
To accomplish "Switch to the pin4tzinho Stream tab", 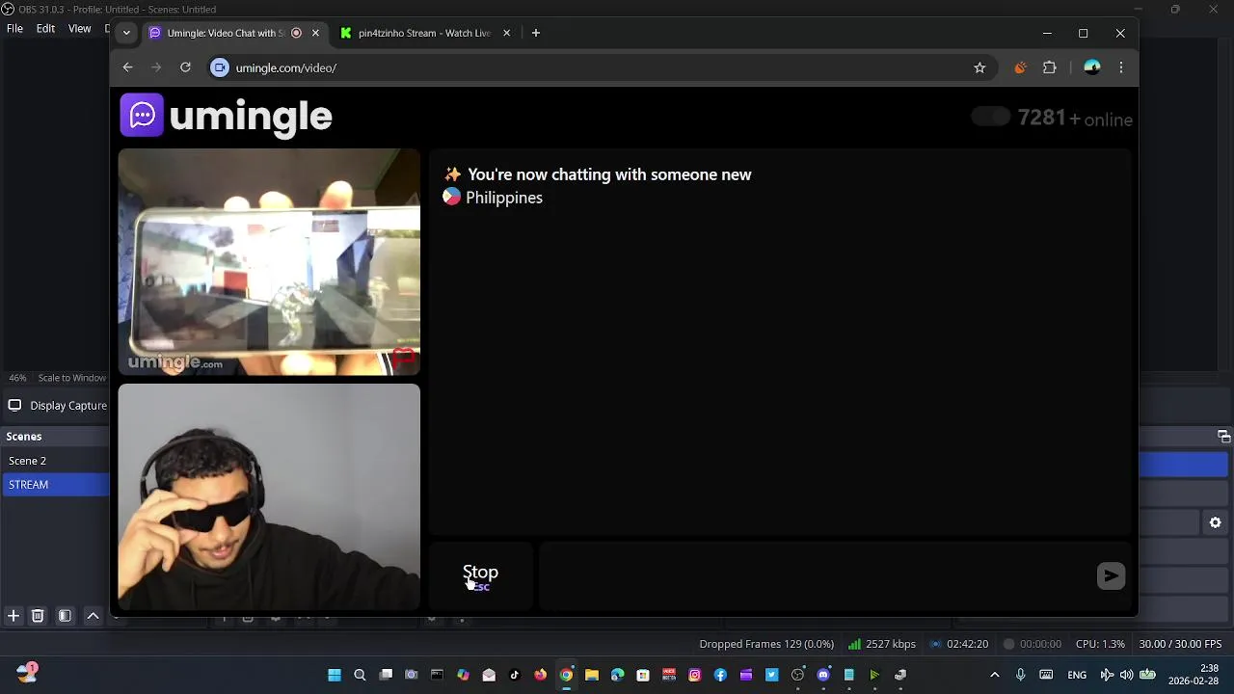I will coord(424,33).
